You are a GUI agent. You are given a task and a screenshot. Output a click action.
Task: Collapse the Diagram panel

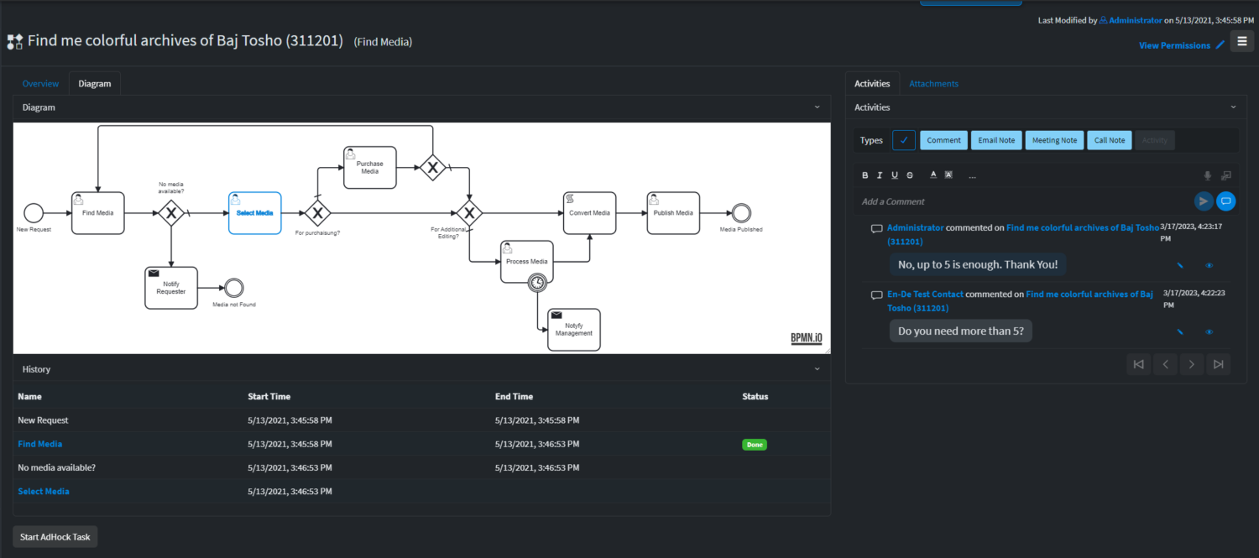point(817,107)
